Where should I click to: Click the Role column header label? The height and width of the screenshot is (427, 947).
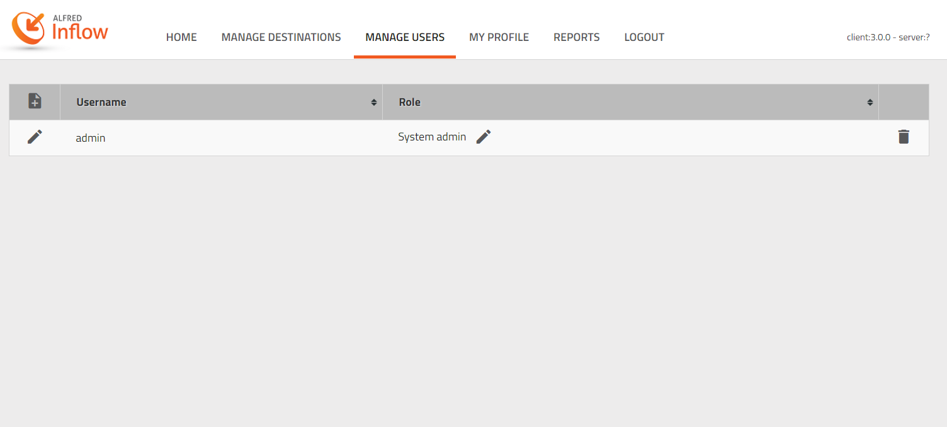(x=409, y=102)
